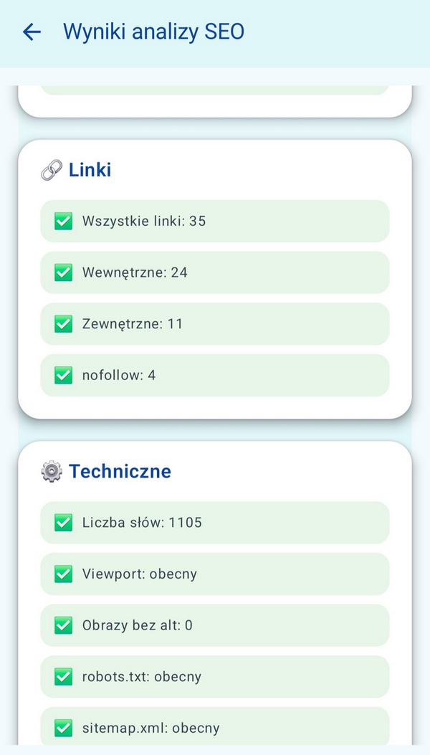Click the green checkmark beside Viewport
This screenshot has width=430, height=755.
click(63, 574)
